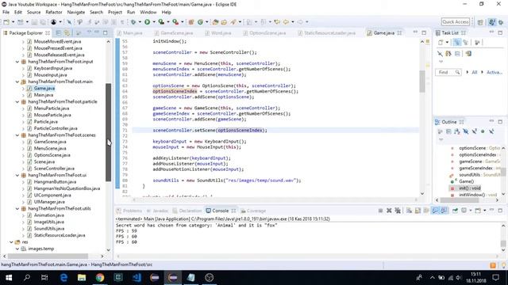Screen dimensions: 508x285
Task: Open File Explorer from Windows taskbar
Action: tap(82, 278)
